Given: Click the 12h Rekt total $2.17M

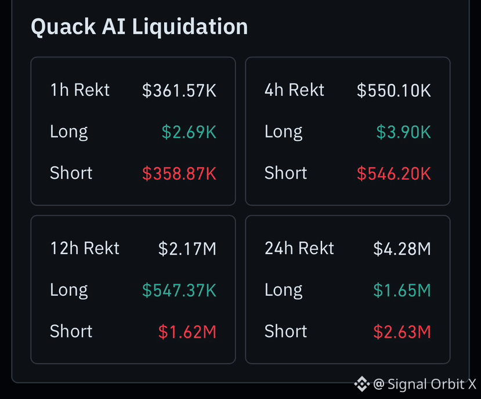Looking at the screenshot, I should (x=187, y=249).
